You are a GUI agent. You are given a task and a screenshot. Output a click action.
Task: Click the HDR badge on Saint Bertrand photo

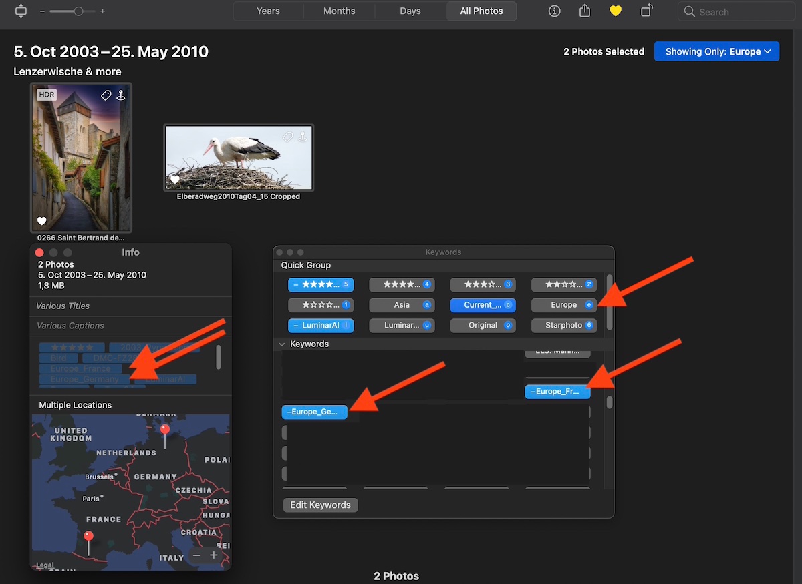click(x=47, y=95)
